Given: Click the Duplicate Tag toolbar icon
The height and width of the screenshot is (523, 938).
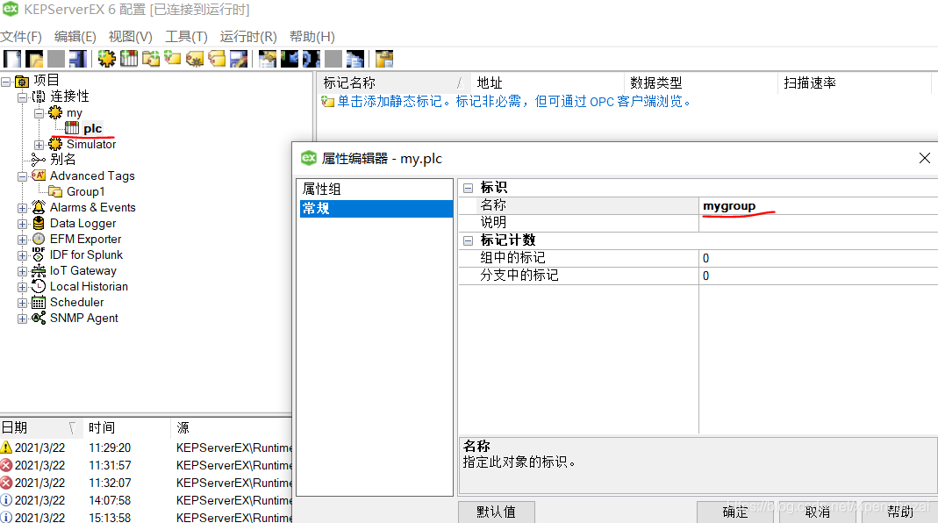Looking at the screenshot, I should pos(217,59).
